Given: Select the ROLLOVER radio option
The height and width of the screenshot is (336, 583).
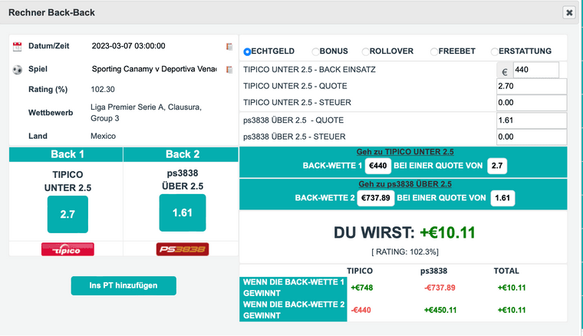Looking at the screenshot, I should (x=365, y=51).
